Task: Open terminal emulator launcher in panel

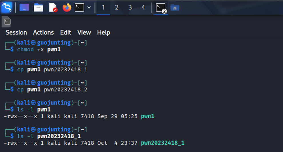Action: coord(79,8)
